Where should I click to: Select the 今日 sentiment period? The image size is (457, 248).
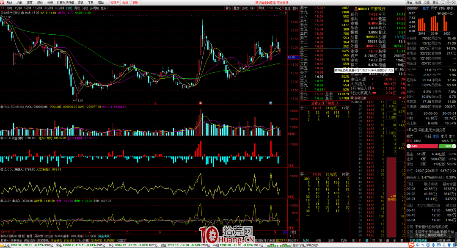427,136
